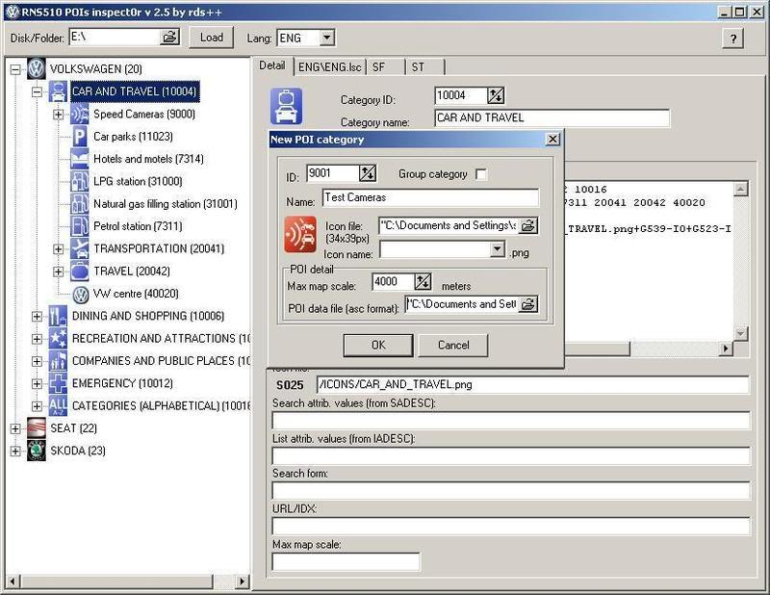Open the Lang dropdown list
Screen dimensions: 770x595
tap(327, 38)
